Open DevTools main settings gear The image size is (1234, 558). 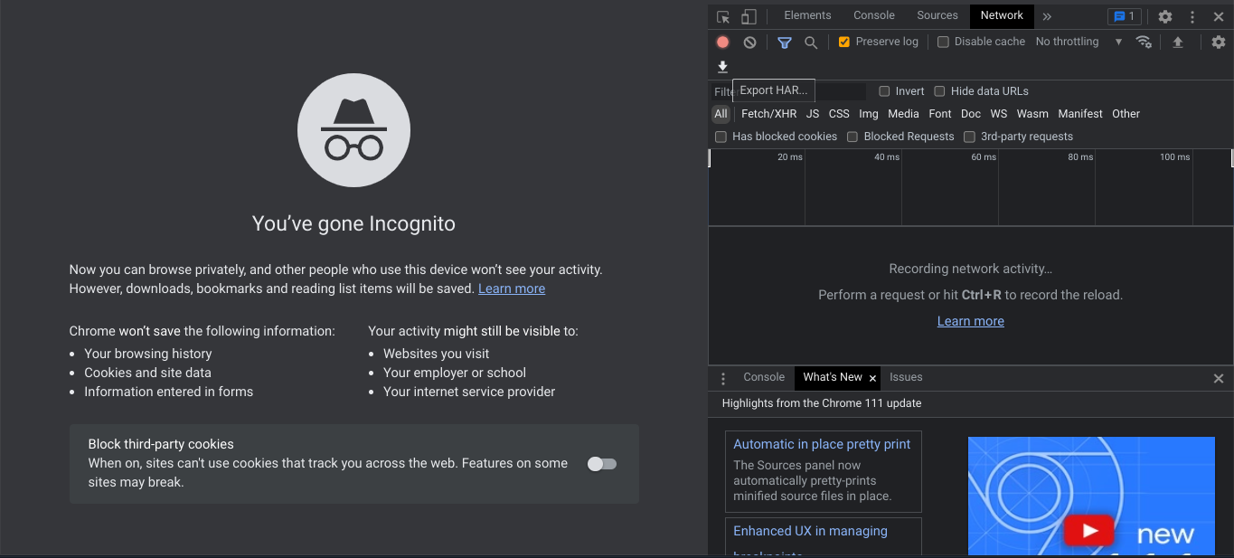(x=1165, y=16)
